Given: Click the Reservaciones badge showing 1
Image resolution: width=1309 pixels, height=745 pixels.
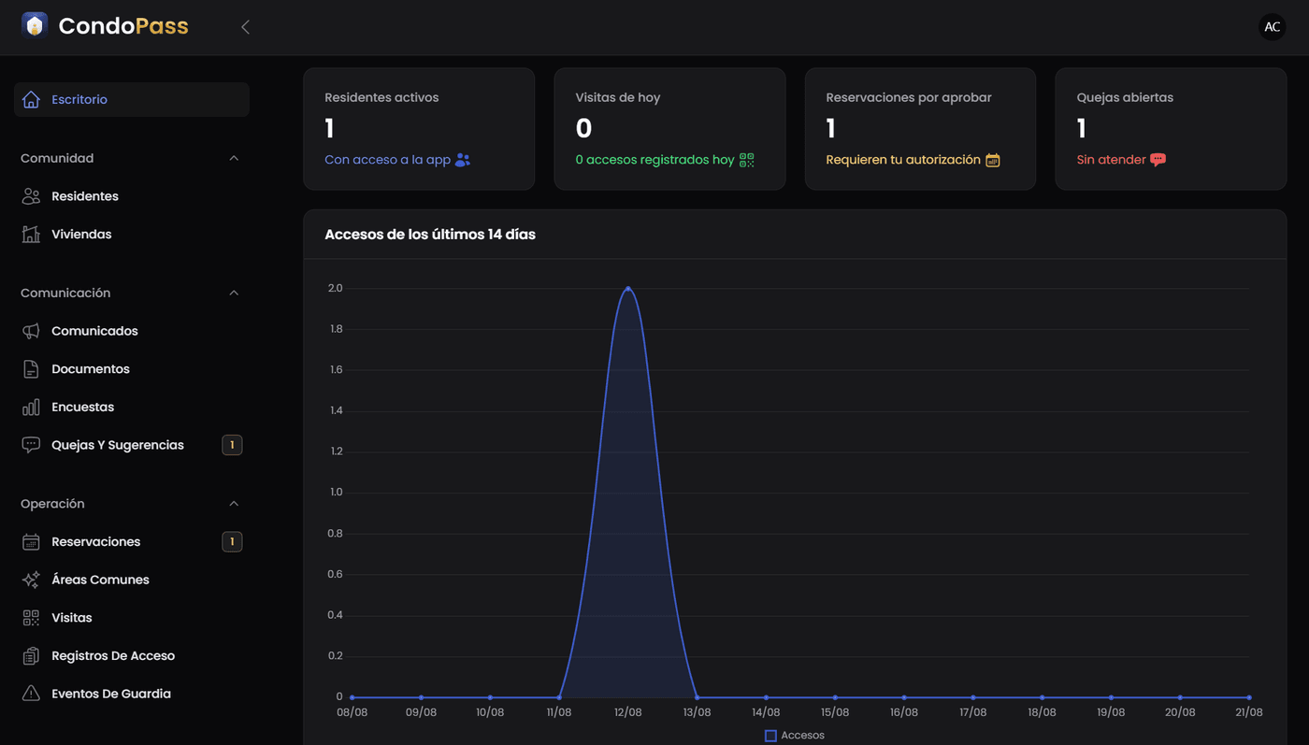Looking at the screenshot, I should pyautogui.click(x=232, y=542).
